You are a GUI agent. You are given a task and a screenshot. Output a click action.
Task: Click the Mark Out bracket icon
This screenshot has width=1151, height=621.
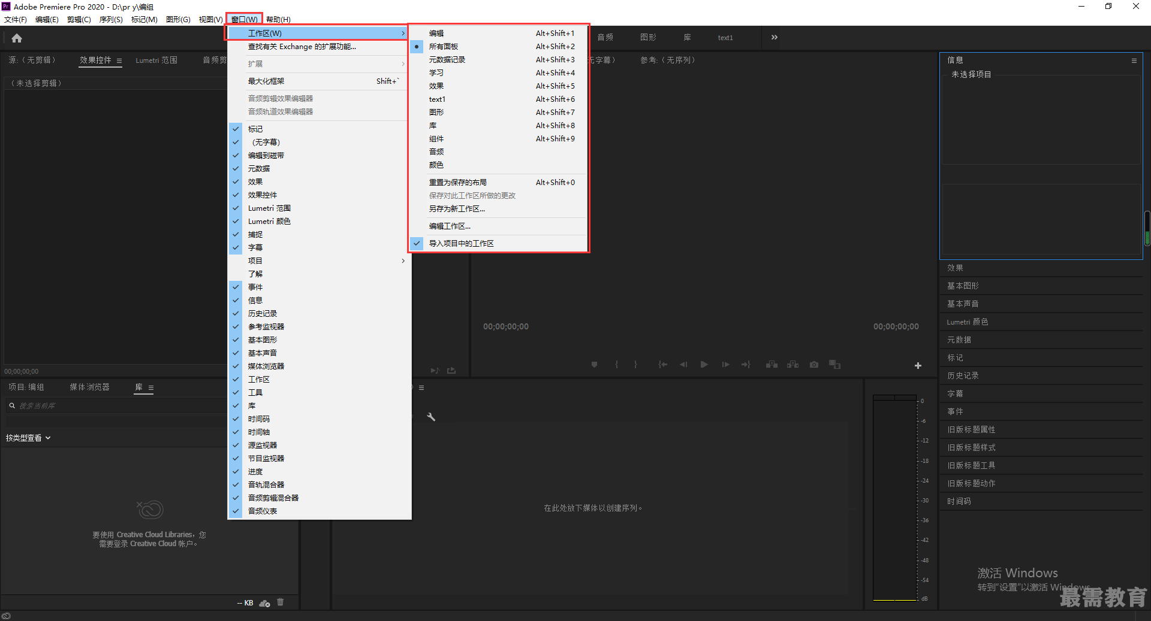point(635,364)
